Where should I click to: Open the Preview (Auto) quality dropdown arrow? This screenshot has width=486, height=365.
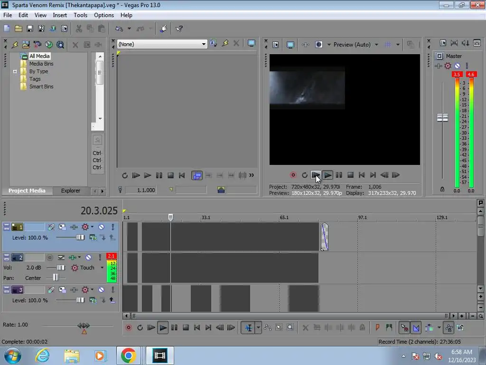point(376,45)
